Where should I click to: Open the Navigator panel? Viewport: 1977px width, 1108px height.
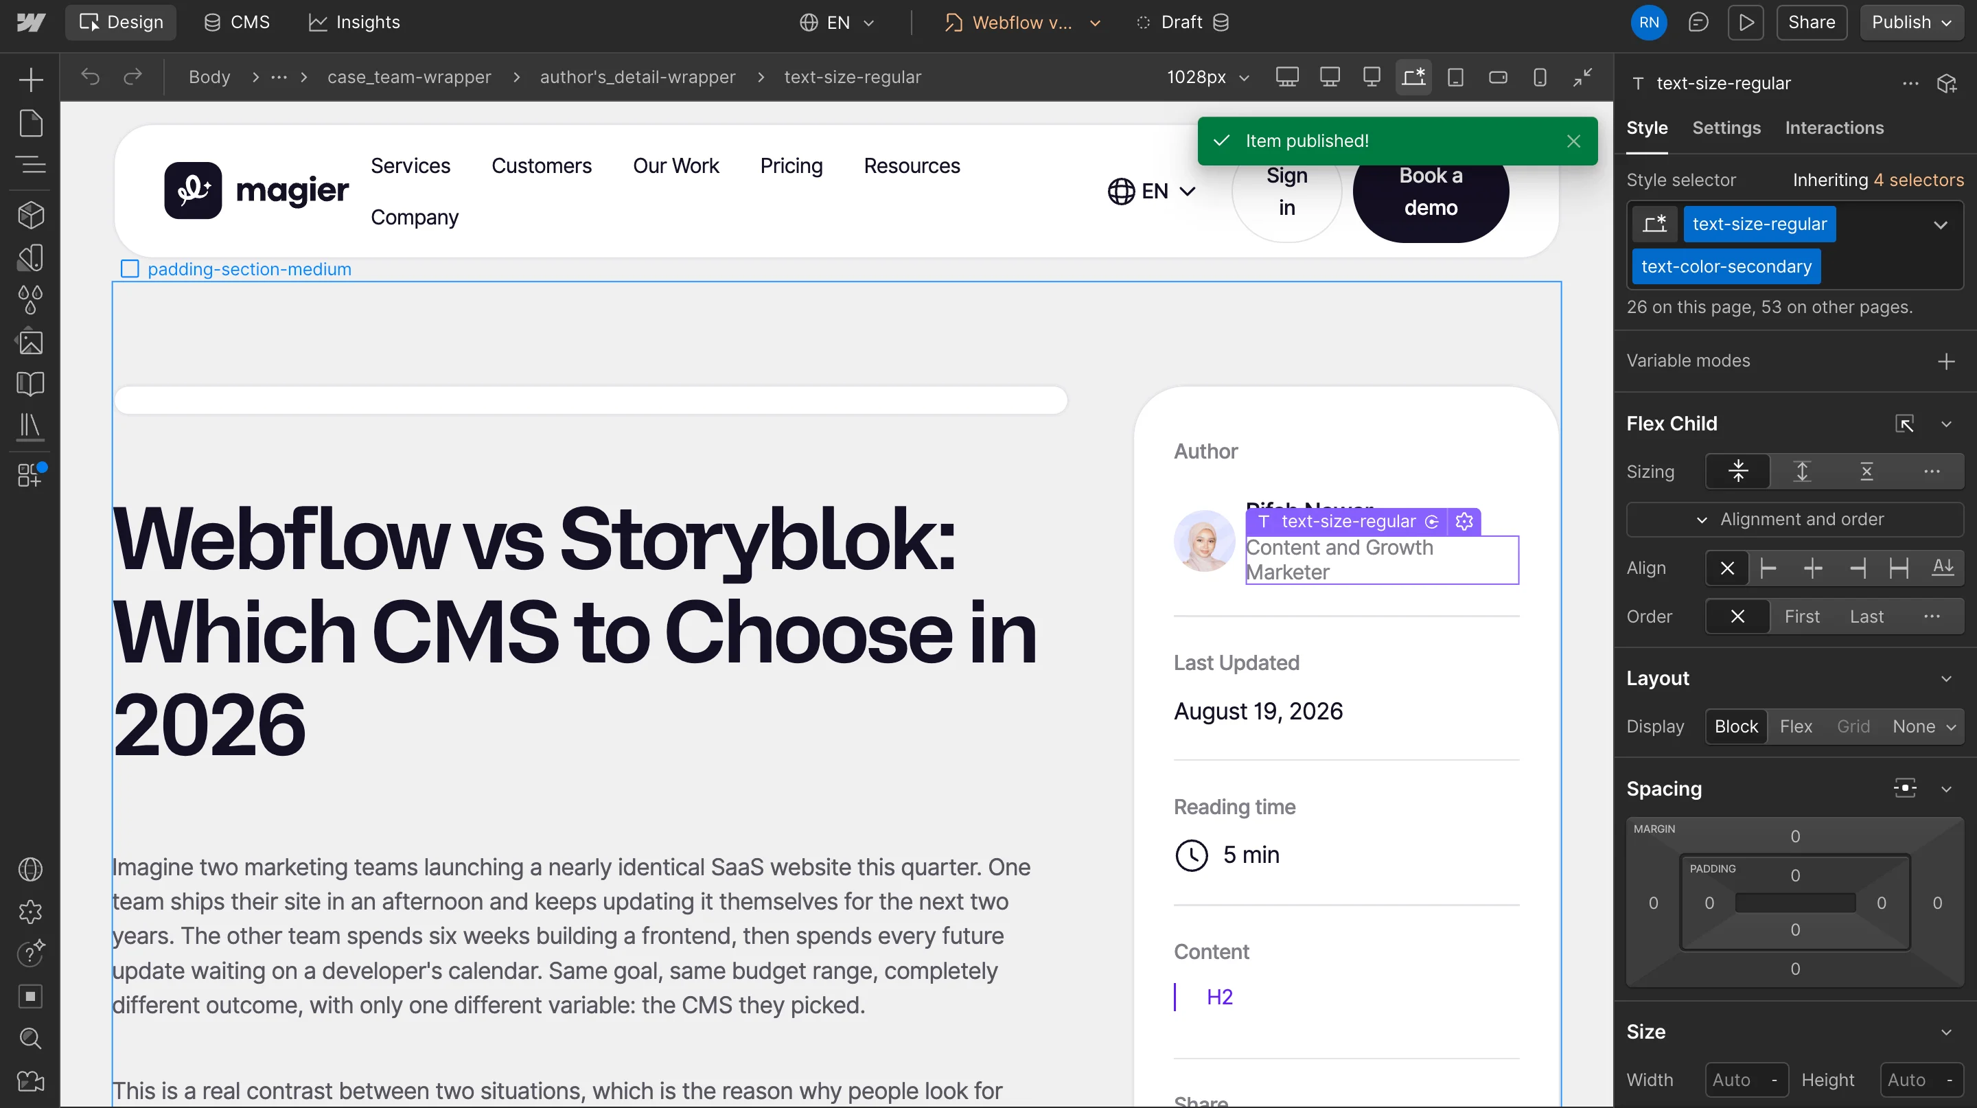pos(31,165)
